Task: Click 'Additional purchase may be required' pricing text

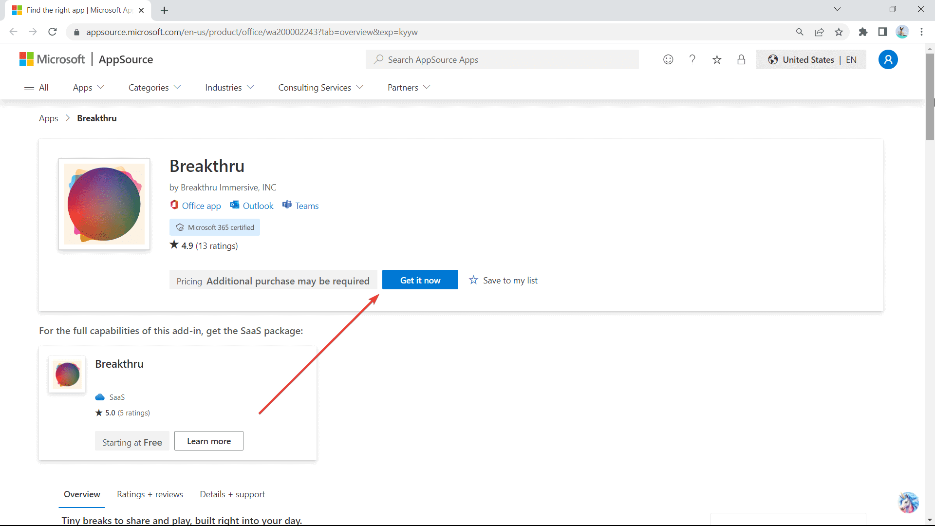Action: point(288,281)
